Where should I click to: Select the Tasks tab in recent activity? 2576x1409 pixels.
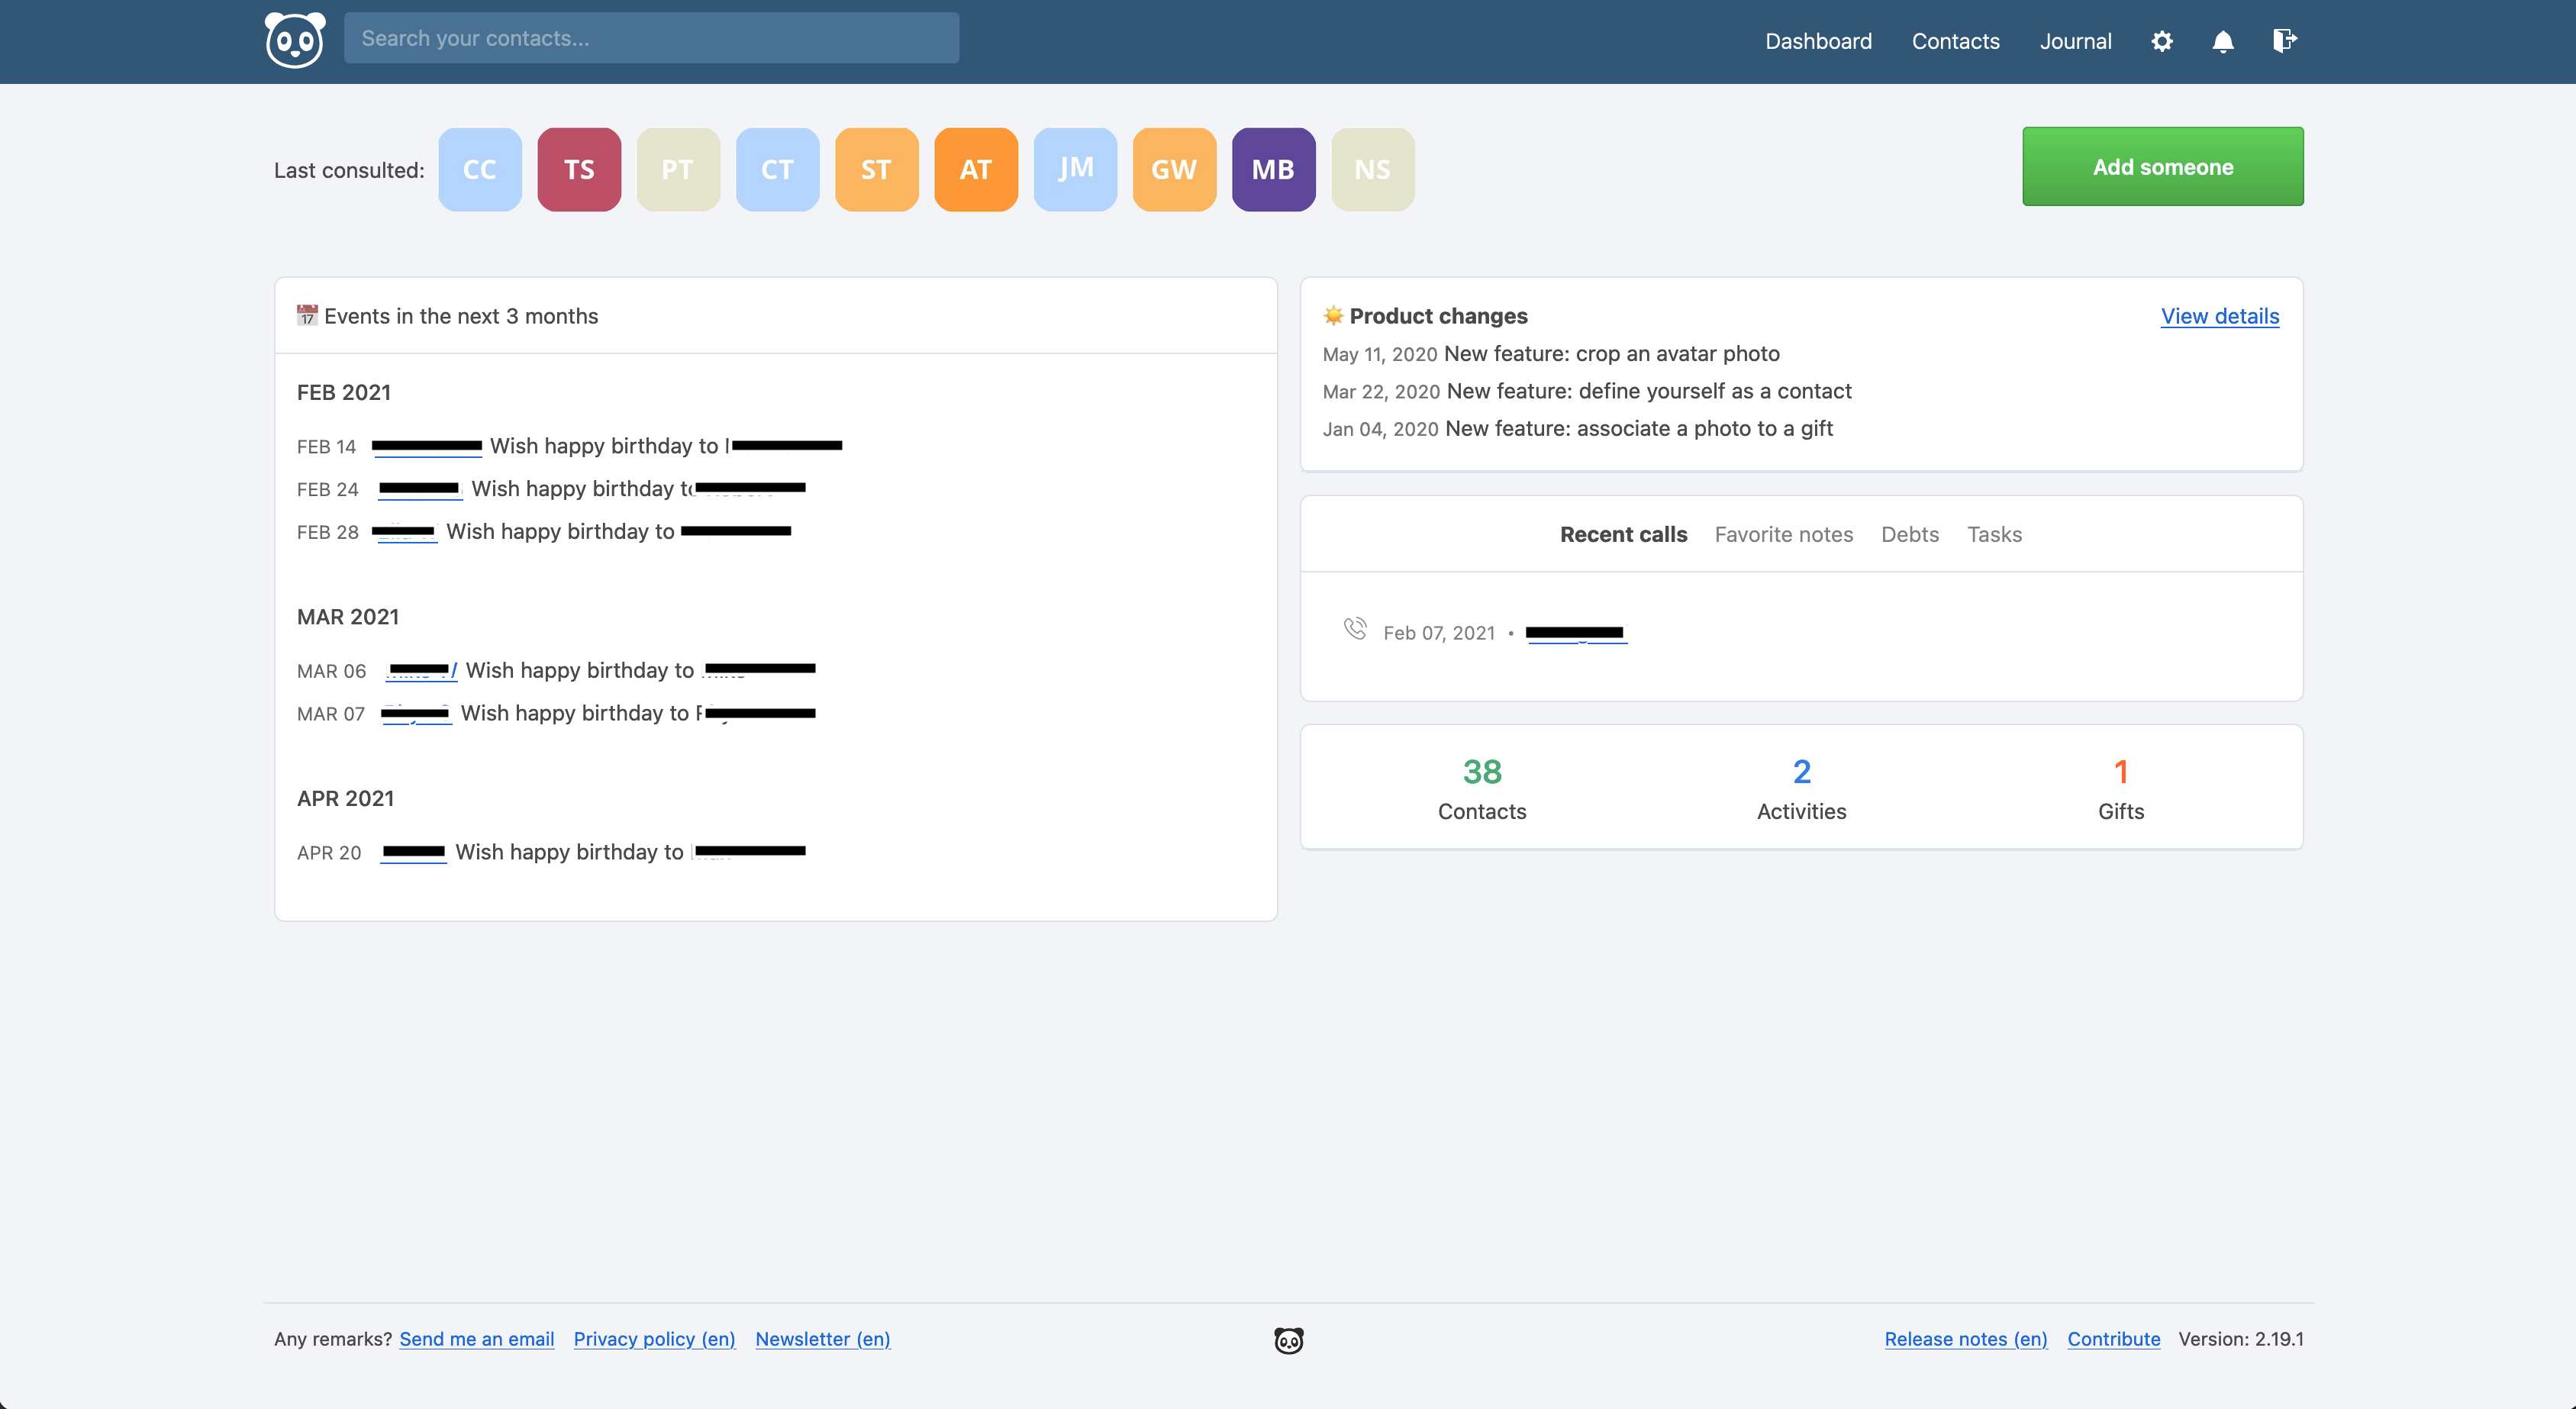tap(1995, 534)
